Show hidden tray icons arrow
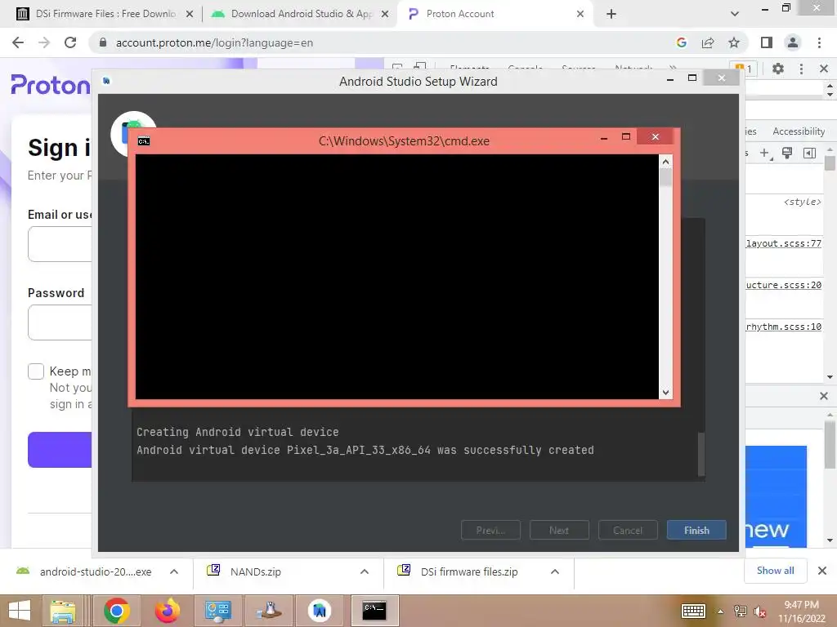 click(x=721, y=611)
